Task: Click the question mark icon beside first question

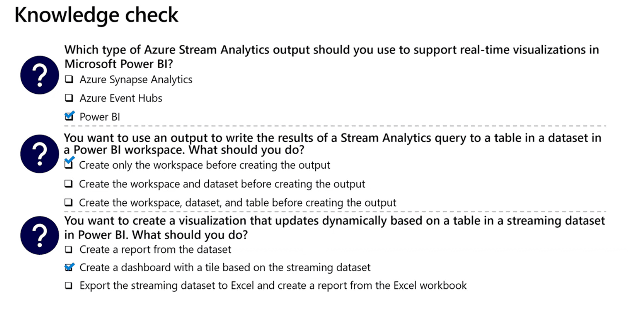Action: click(x=39, y=75)
